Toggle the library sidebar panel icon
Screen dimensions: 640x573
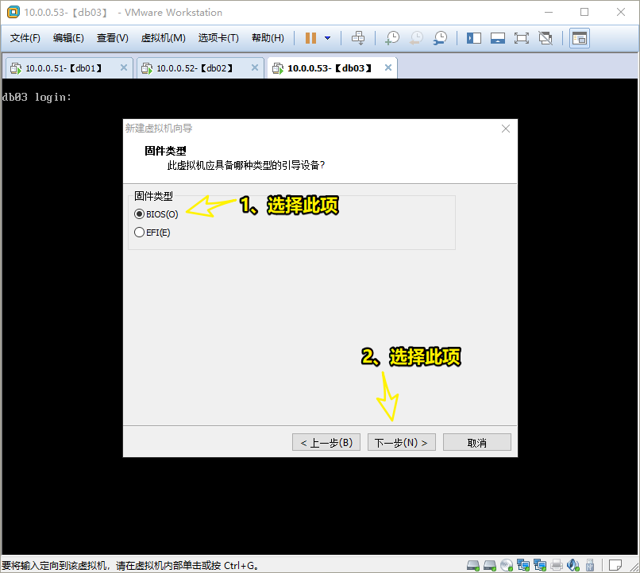tap(474, 38)
